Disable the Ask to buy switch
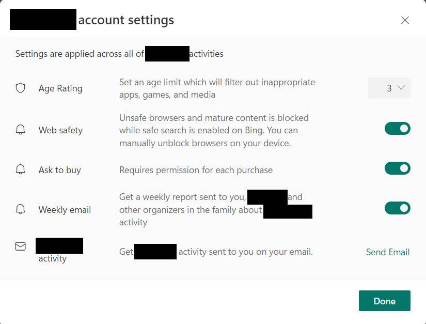Screen dimensions: 426x324 tap(397, 168)
